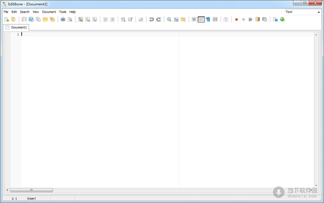The image size is (324, 203).
Task: Open the Edit menu
Action: point(14,12)
